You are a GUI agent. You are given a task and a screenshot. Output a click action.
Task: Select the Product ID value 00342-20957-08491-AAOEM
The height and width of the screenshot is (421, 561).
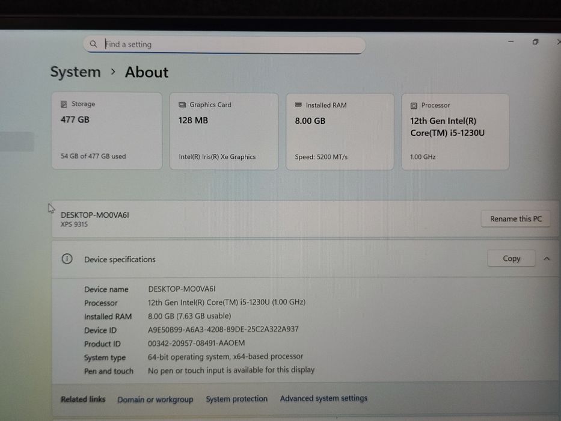197,343
